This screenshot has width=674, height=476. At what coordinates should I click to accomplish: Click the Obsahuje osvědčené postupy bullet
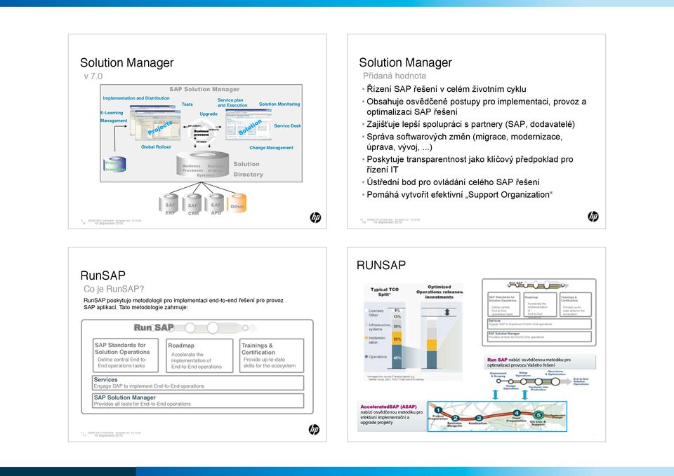pyautogui.click(x=476, y=107)
